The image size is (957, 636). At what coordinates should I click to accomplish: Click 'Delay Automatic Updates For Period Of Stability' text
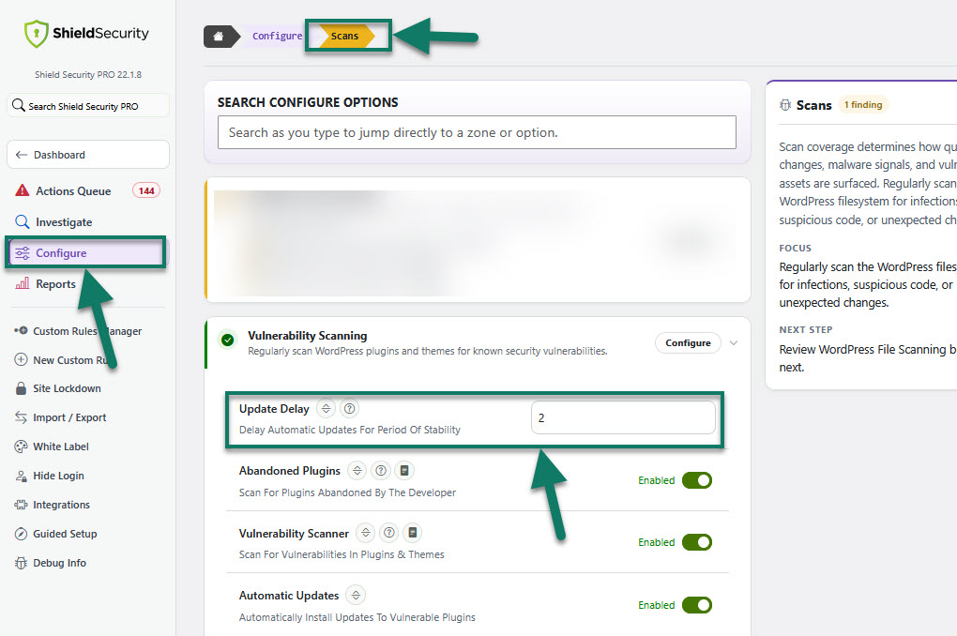pos(350,430)
